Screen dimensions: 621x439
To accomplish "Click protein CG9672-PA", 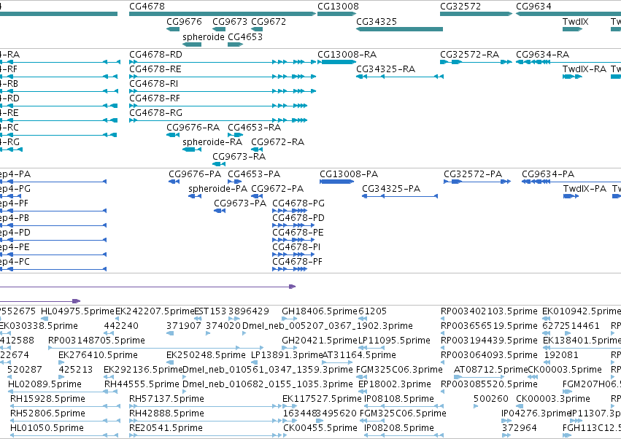I will point(257,196).
